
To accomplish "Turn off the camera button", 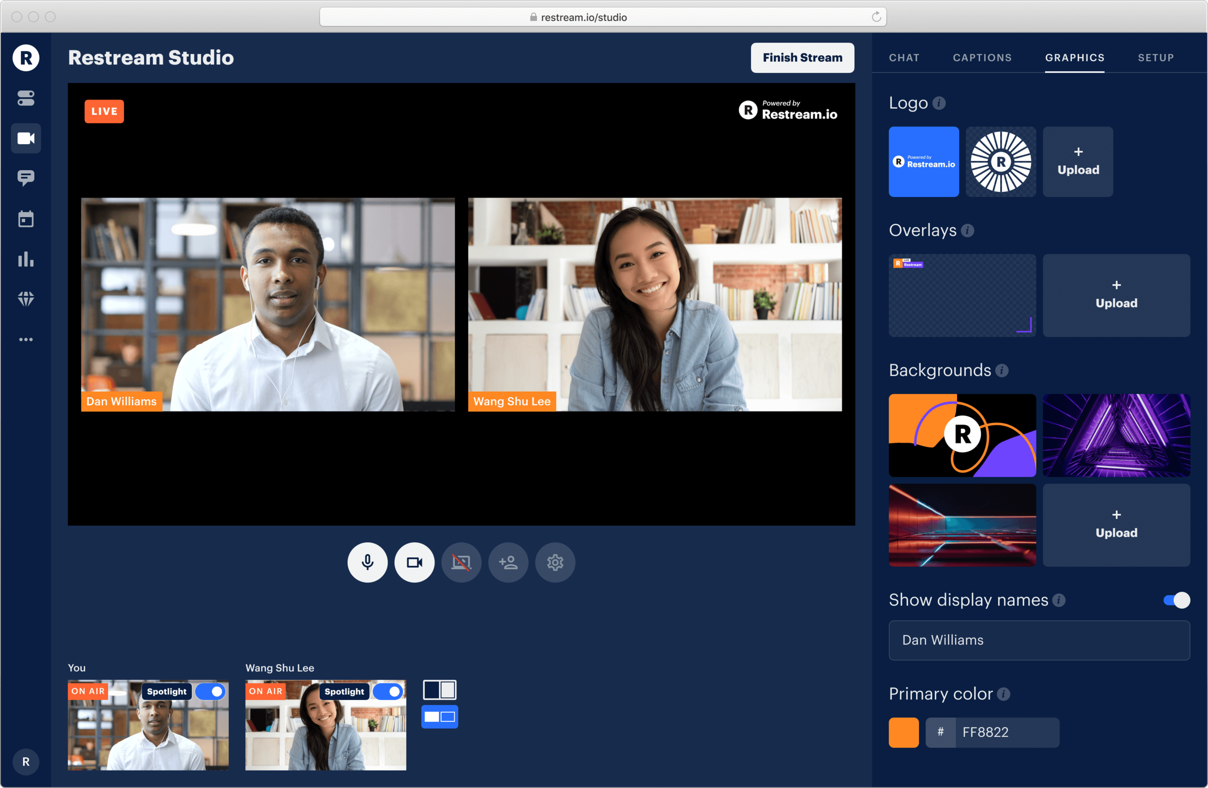I will coord(414,563).
